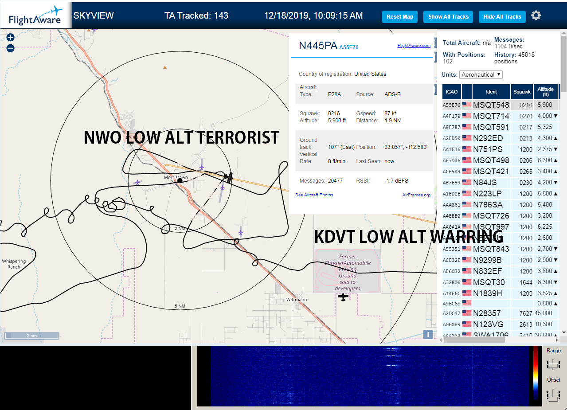
Task: Click the A55E76 hex code link
Action: click(349, 47)
